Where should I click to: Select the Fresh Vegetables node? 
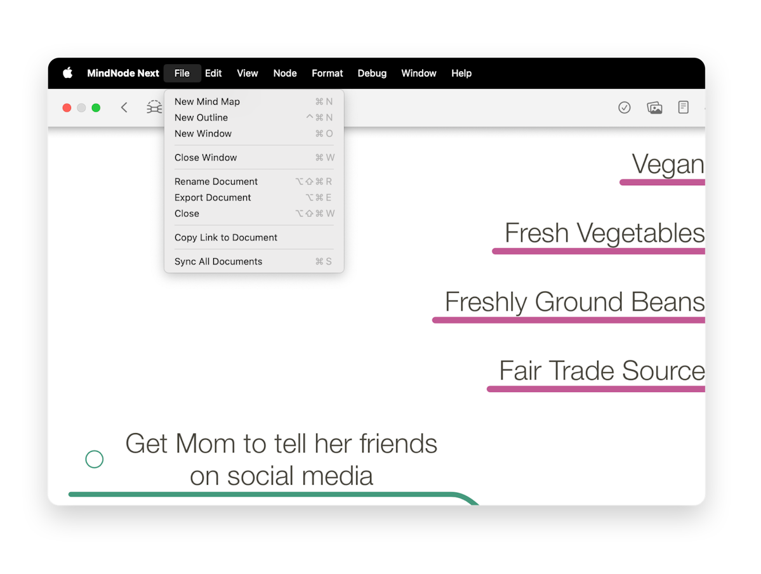pyautogui.click(x=604, y=233)
